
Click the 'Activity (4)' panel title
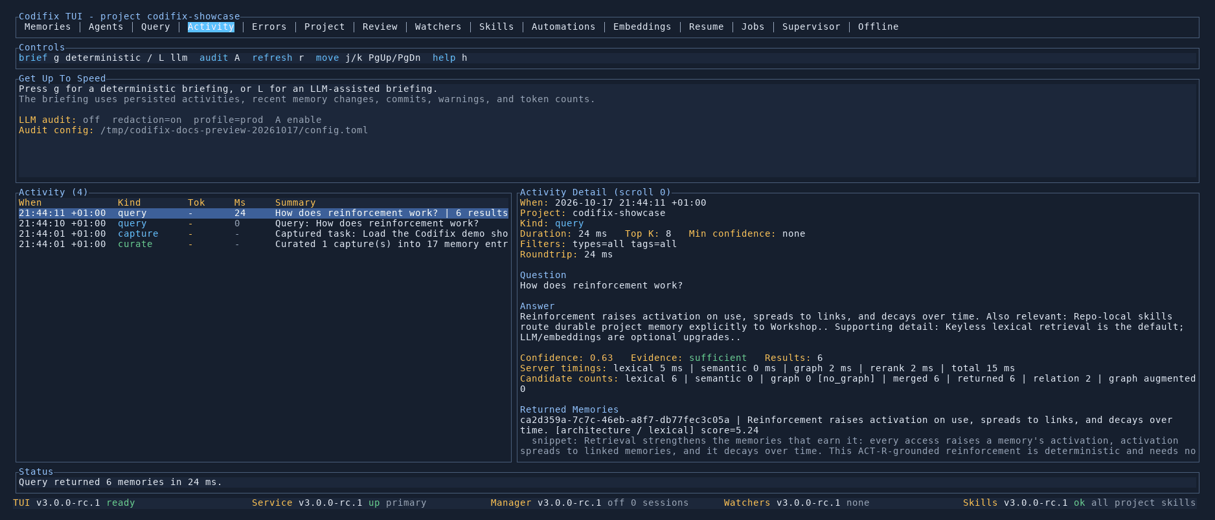coord(53,192)
